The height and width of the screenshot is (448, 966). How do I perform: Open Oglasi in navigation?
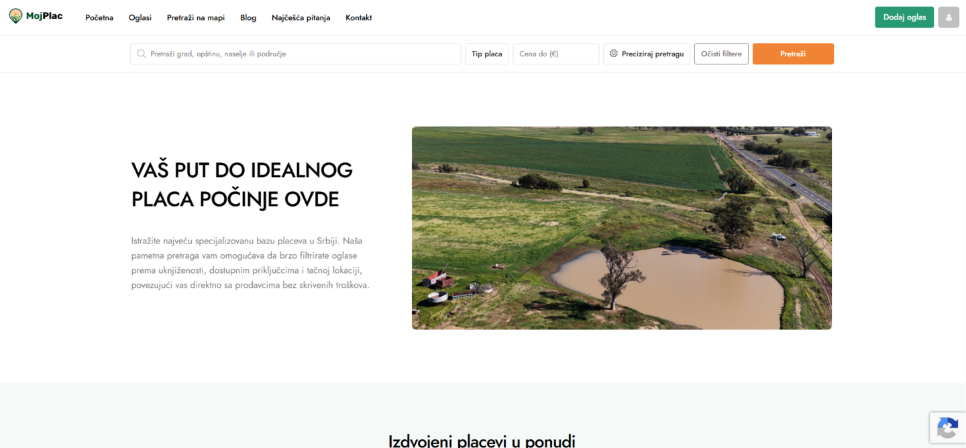click(x=140, y=17)
